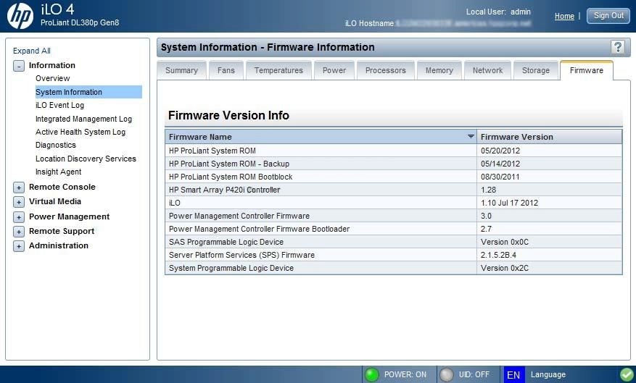Open Integrated Management Log
Viewport: 636px width, 383px height.
[x=83, y=119]
